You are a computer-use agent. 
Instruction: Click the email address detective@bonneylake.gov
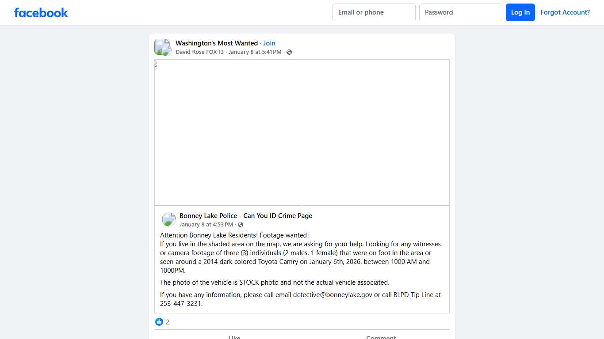click(x=332, y=294)
